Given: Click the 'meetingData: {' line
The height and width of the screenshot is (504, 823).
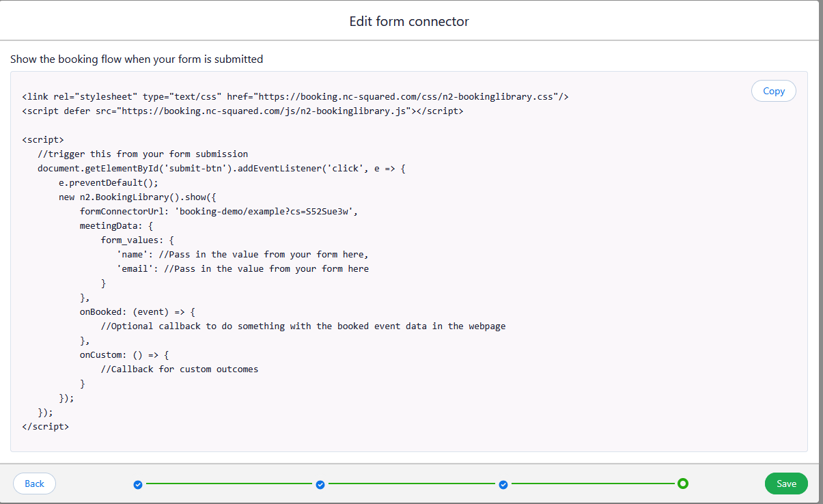Looking at the screenshot, I should tap(117, 225).
